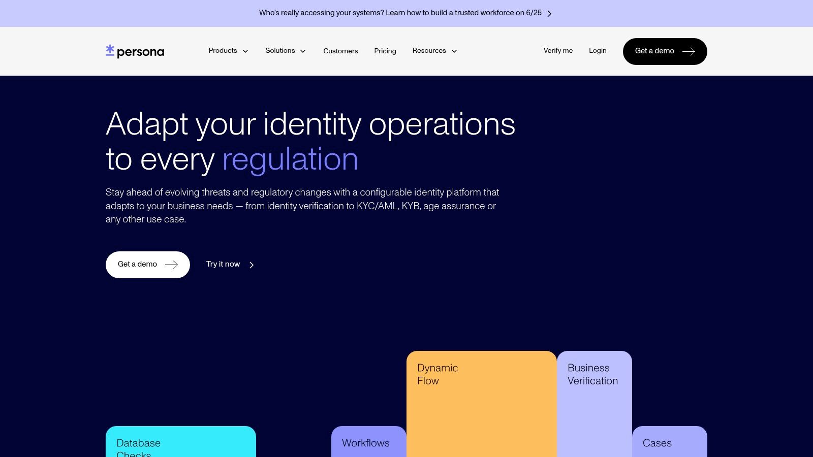
Task: Click the Verify me link
Action: (558, 51)
